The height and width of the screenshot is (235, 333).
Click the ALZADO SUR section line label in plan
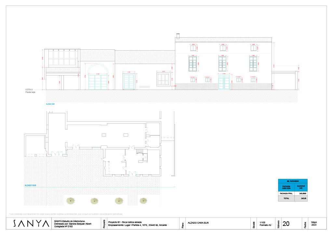(x=30, y=185)
